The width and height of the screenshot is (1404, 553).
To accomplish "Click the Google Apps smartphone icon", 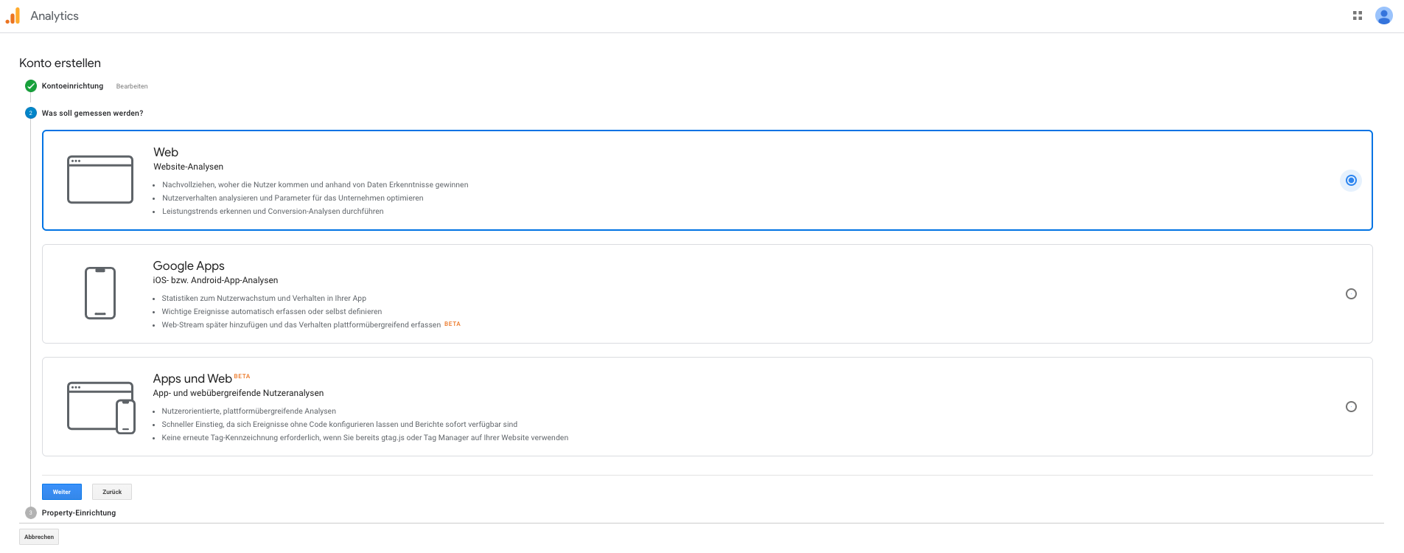I will pos(100,293).
